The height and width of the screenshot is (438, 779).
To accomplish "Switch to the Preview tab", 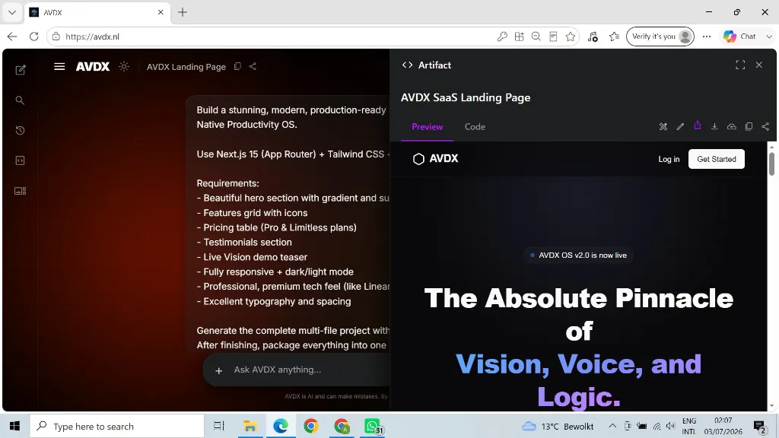I will (428, 127).
